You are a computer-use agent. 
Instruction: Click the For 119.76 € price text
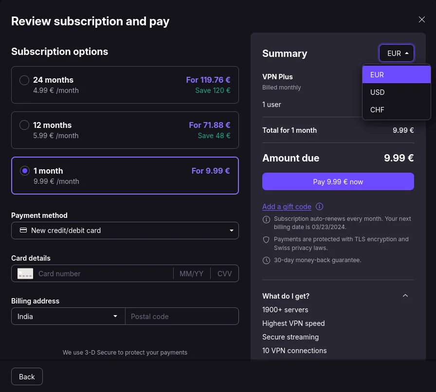[x=208, y=80]
